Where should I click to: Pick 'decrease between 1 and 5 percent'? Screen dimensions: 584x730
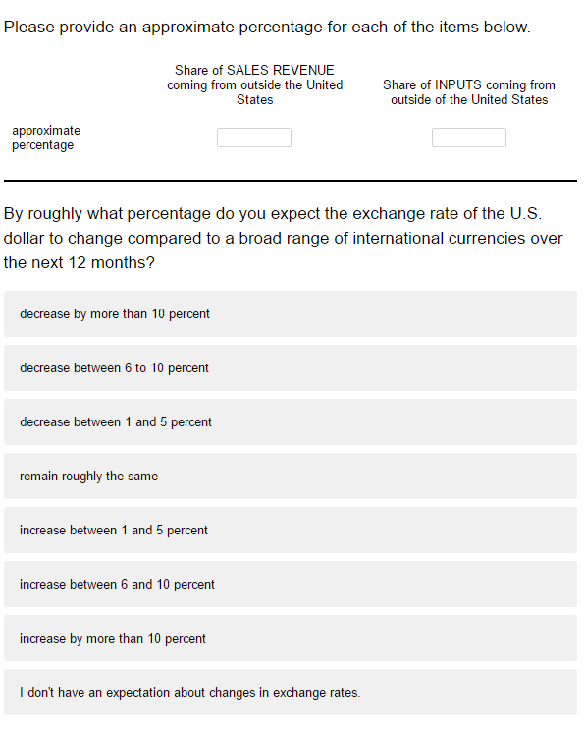(291, 422)
